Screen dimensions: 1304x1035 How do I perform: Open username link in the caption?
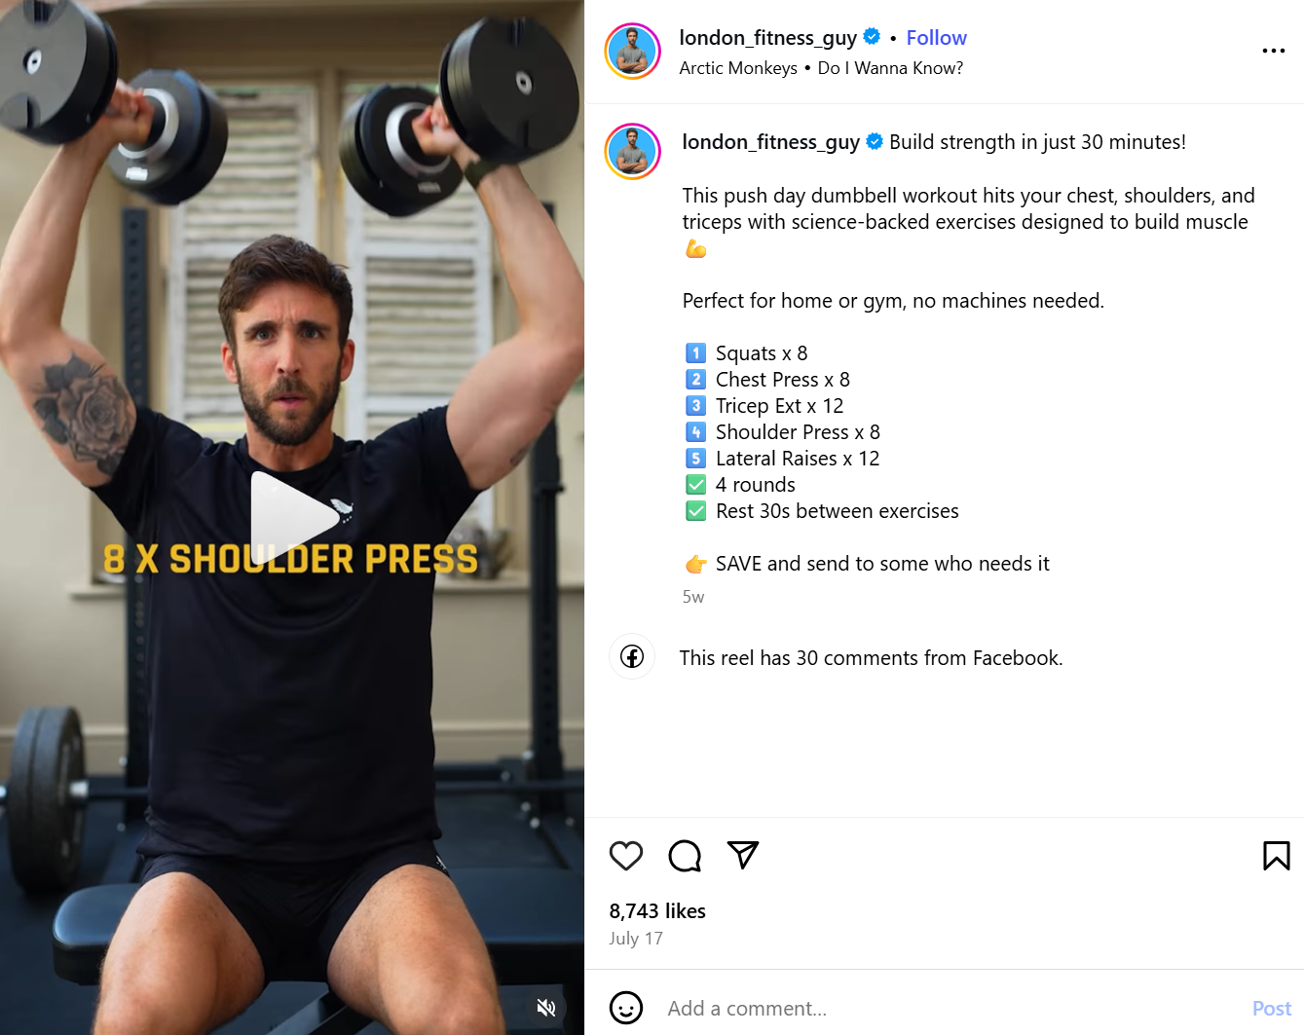point(770,142)
